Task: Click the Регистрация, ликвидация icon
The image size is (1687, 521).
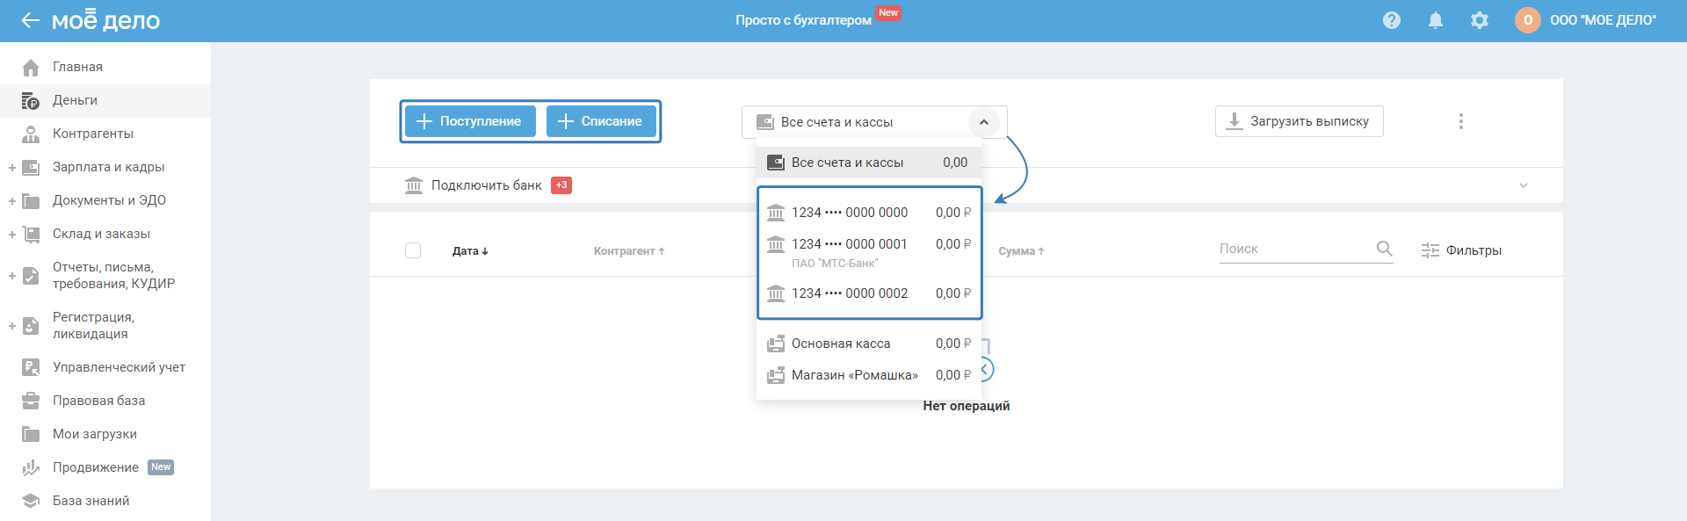Action: (31, 325)
